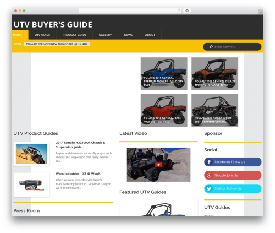Click the Enter Keyword search field
Viewport: 275px width, 233px height.
(232, 47)
